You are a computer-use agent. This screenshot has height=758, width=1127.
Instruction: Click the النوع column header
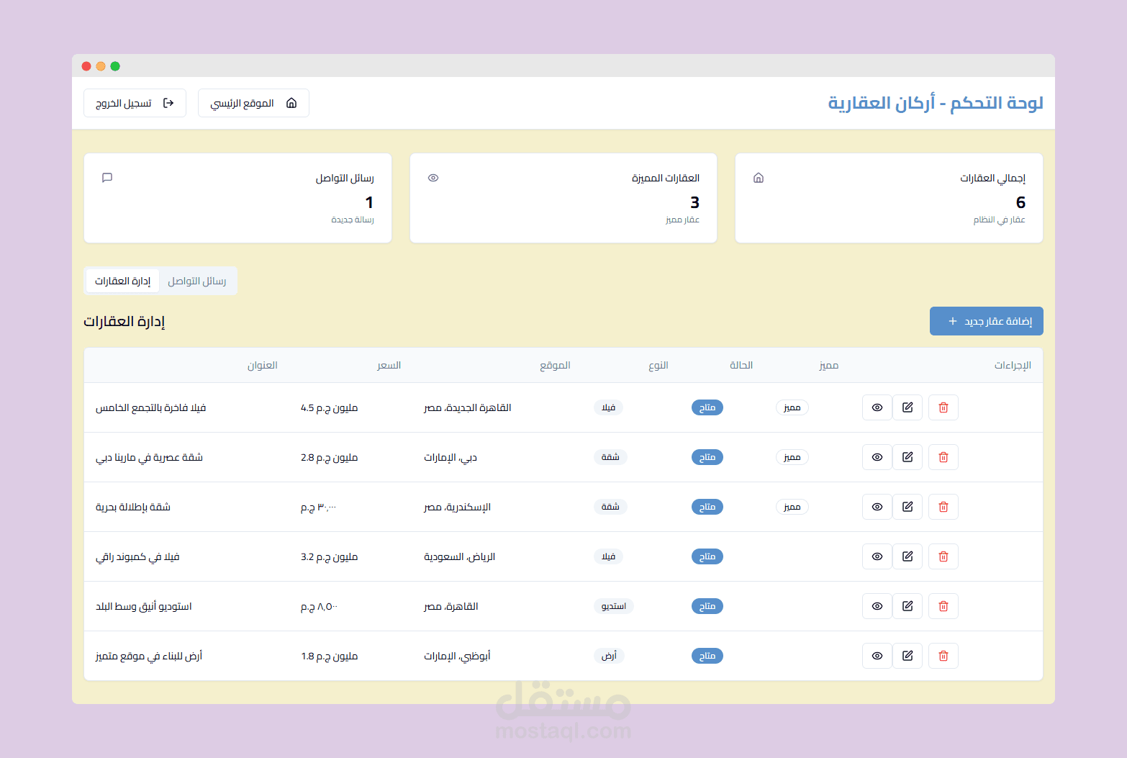click(x=658, y=365)
